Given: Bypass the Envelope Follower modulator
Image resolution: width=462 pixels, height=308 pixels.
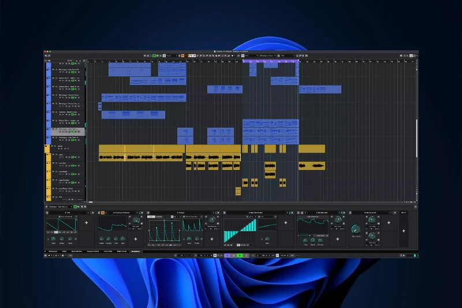Looking at the screenshot, I should [99, 213].
